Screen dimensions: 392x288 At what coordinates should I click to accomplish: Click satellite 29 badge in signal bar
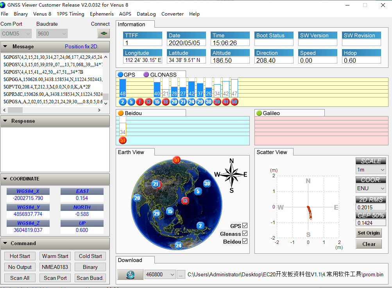tap(200, 102)
